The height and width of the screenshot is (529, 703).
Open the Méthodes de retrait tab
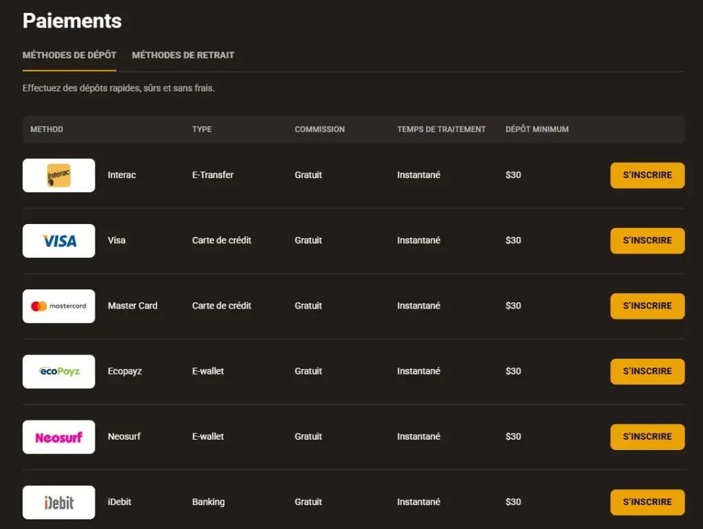(x=183, y=55)
